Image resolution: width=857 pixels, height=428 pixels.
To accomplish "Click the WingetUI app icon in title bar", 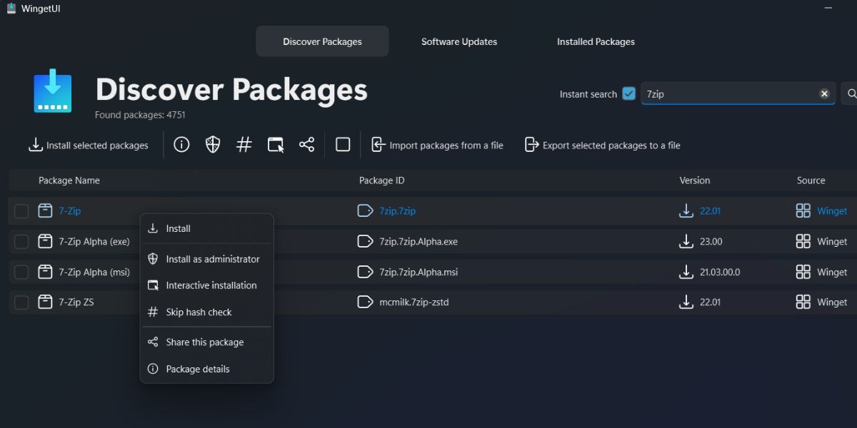I will coord(11,9).
